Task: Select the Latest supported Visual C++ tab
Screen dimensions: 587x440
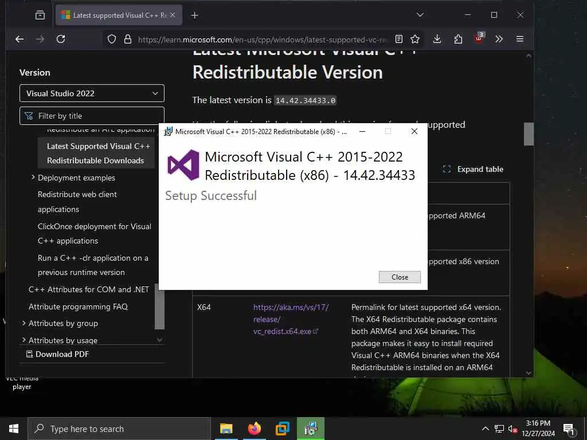Action: tap(119, 15)
